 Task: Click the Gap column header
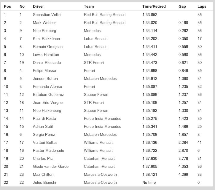182,7
